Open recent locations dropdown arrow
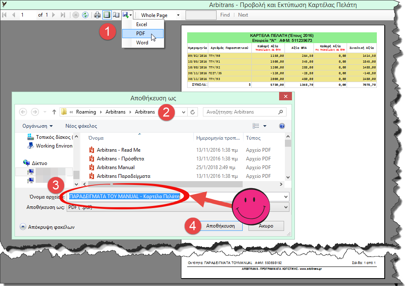 (45, 112)
